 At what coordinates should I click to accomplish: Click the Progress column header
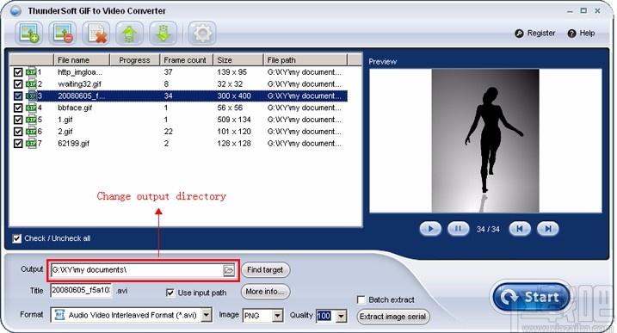[x=134, y=60]
